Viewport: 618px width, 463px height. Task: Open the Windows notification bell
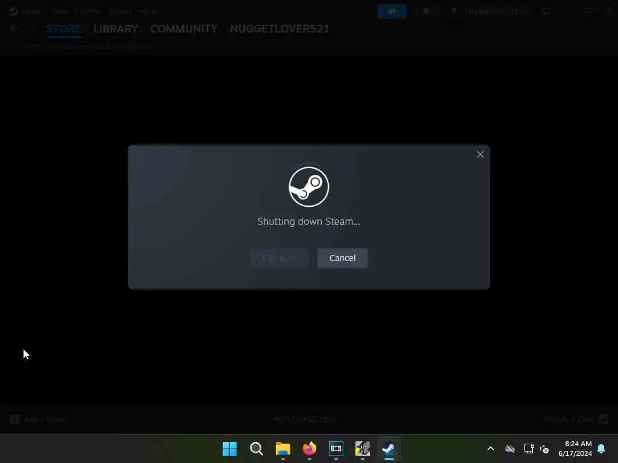pyautogui.click(x=602, y=449)
